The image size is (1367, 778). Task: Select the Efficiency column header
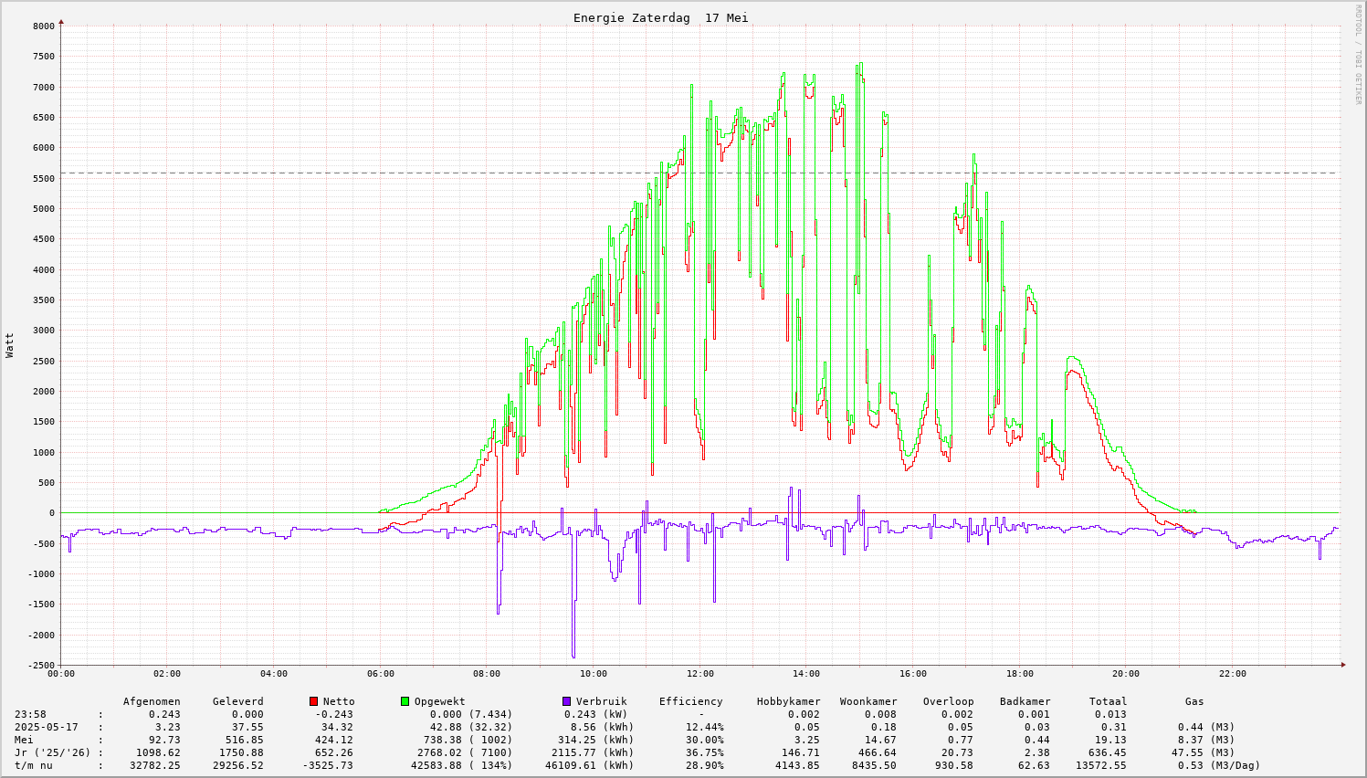click(x=690, y=701)
